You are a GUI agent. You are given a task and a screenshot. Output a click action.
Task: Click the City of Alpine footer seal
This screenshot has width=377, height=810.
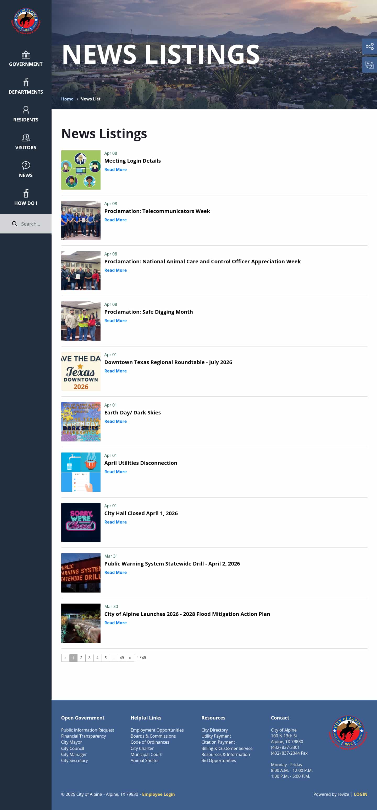[348, 733]
